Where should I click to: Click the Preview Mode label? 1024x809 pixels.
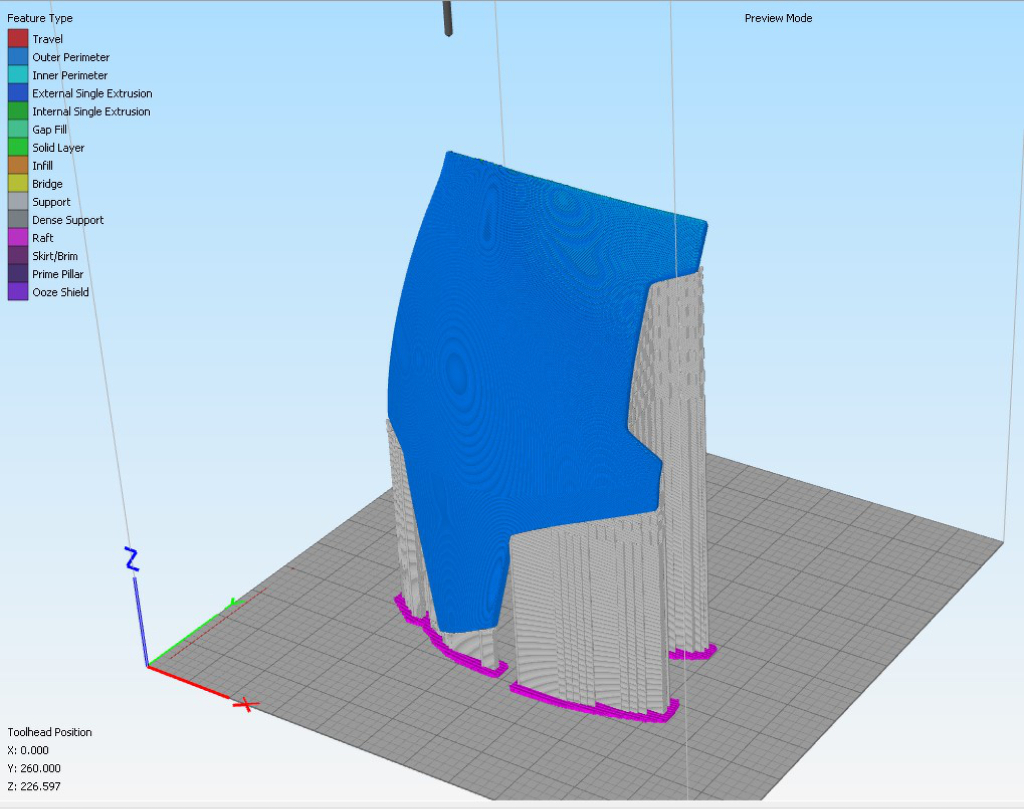coord(778,19)
